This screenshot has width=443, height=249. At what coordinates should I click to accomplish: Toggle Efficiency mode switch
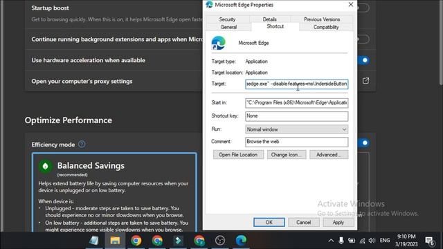click(363, 143)
